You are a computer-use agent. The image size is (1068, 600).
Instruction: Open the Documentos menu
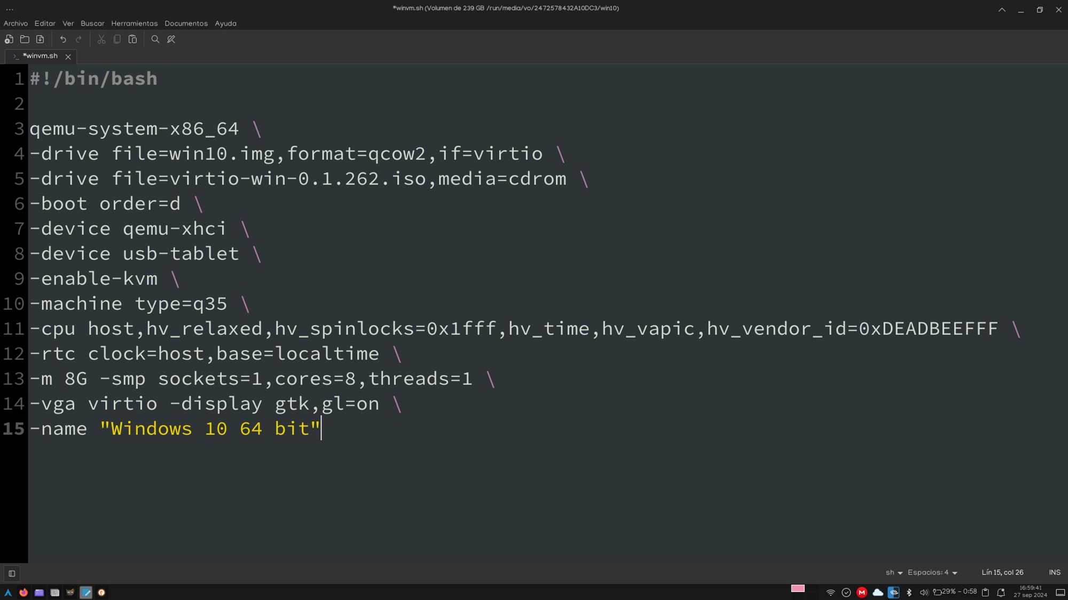pos(186,23)
